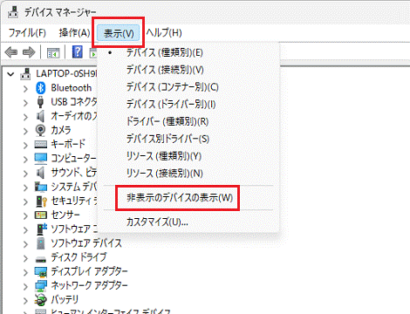Close the 表示(V) menu
This screenshot has width=410, height=314.
[x=119, y=33]
